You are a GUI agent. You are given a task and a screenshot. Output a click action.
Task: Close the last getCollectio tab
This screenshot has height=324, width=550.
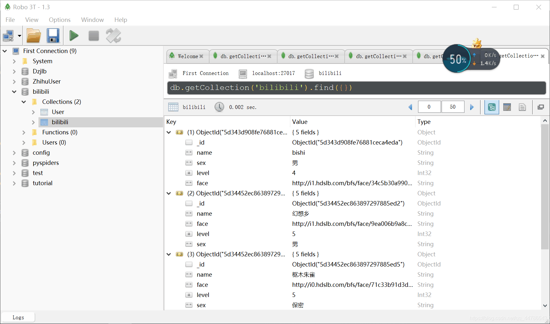tap(543, 56)
